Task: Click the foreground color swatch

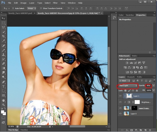Action: tap(3, 112)
